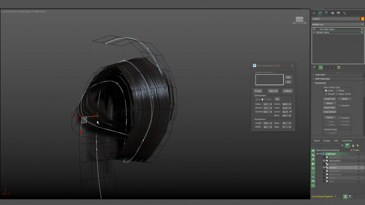Screen dimensions: 365x205
Task: Click the Add button in Hair Cards Tool
Action: click(288, 77)
